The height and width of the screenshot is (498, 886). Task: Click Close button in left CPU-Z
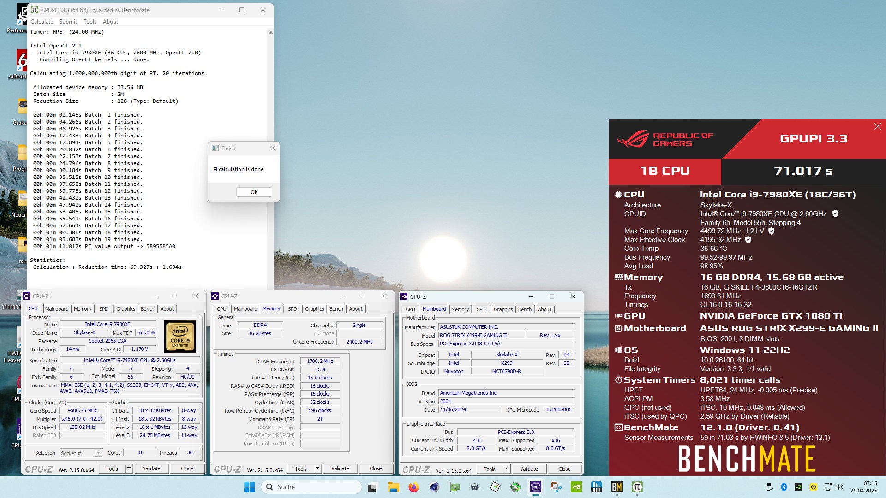tap(187, 468)
